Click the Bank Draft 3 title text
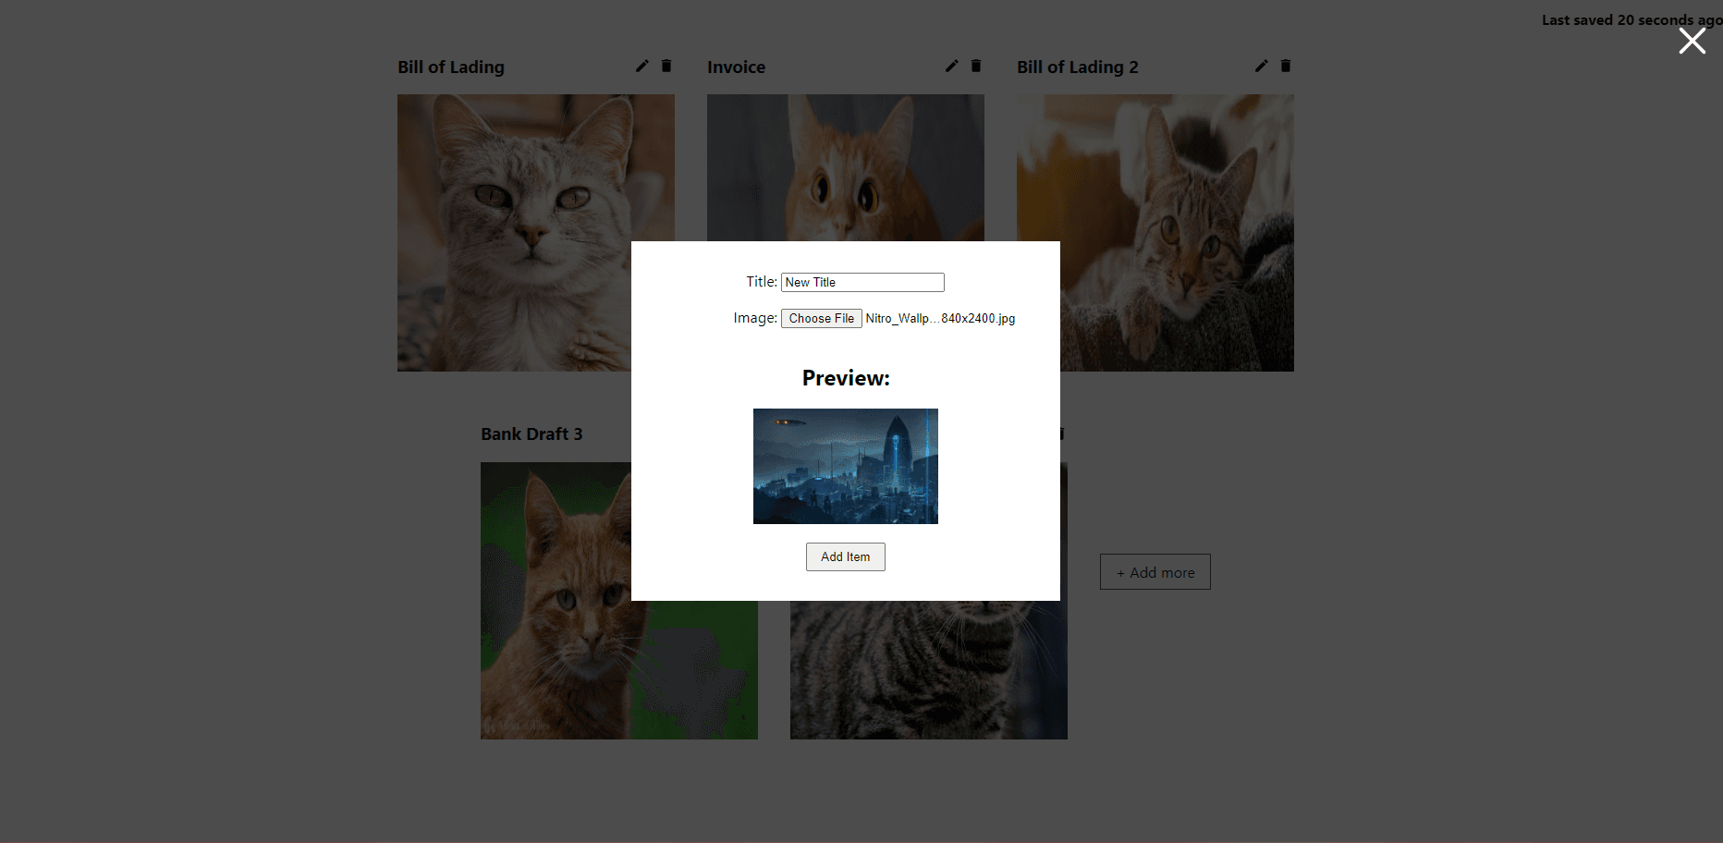This screenshot has width=1723, height=843. [532, 434]
